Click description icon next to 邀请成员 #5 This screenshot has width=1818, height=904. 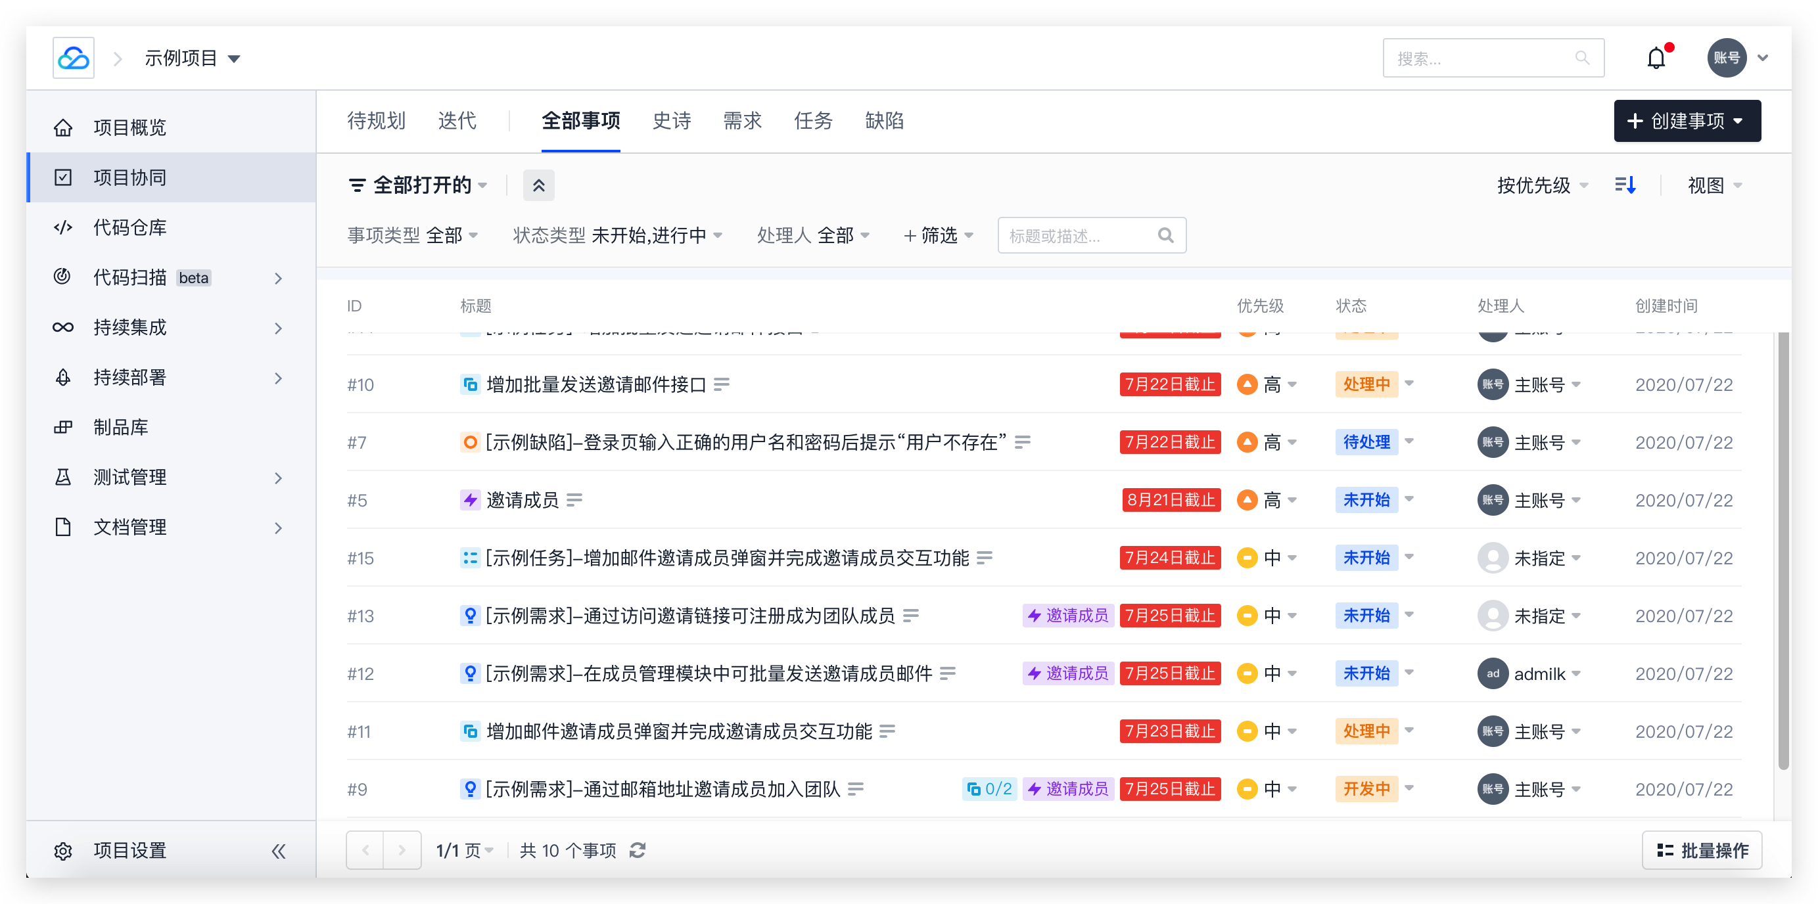click(574, 501)
